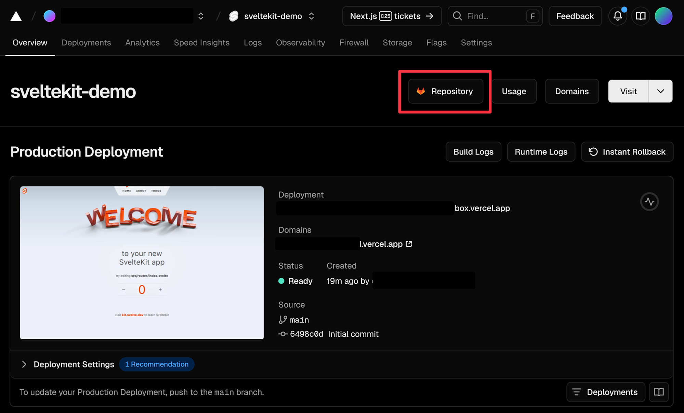Click the Vercel triangle logo
The width and height of the screenshot is (684, 413).
coord(16,16)
